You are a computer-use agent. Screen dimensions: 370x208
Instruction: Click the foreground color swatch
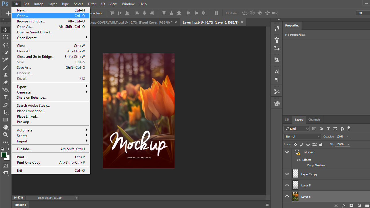(4, 155)
